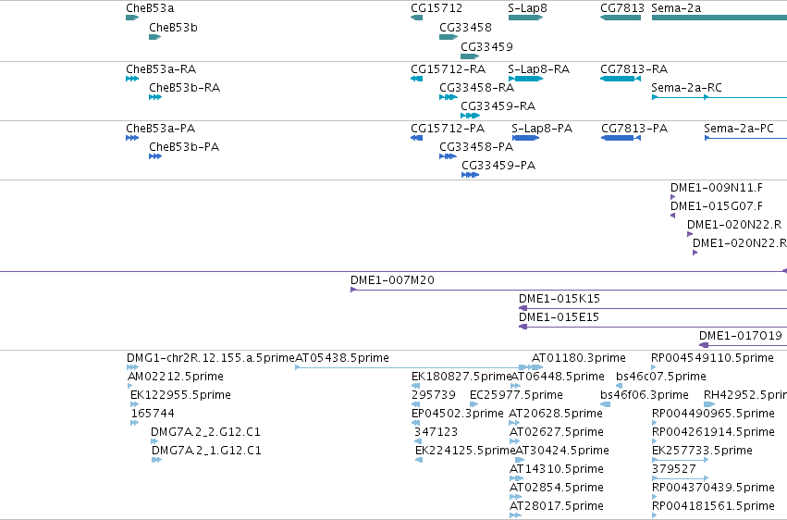Open the CheB53b-RA transcript
The height and width of the screenshot is (520, 787).
pyautogui.click(x=155, y=97)
